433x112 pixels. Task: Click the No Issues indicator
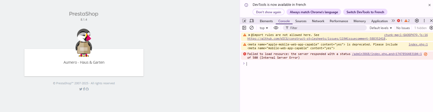click(403, 28)
